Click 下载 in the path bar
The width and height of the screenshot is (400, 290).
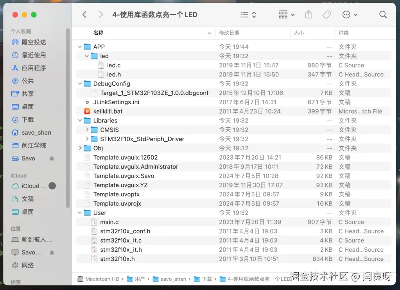(x=207, y=279)
